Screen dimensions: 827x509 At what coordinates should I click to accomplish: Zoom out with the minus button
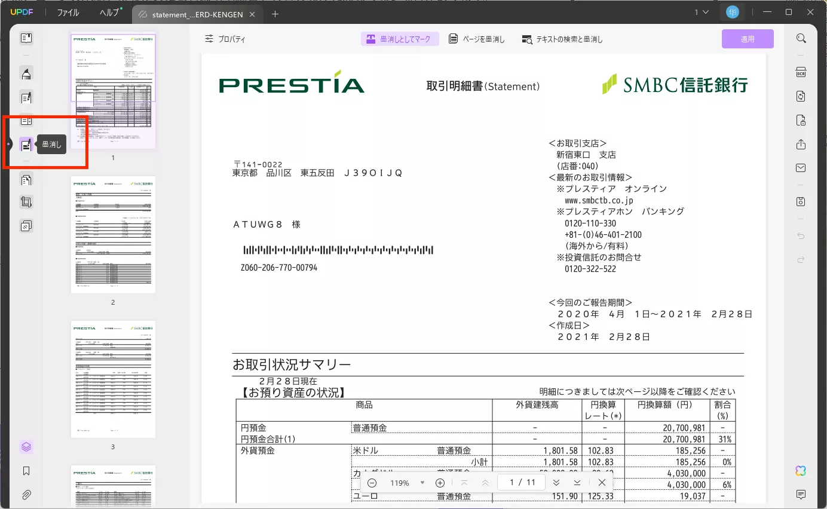[372, 483]
